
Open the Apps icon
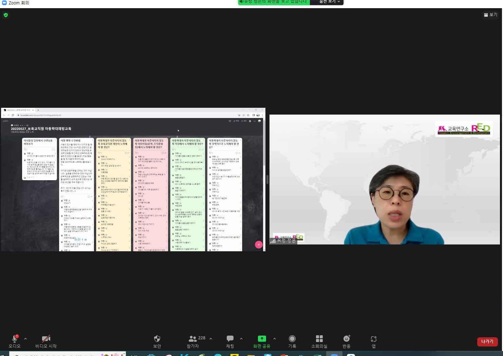[373, 341]
